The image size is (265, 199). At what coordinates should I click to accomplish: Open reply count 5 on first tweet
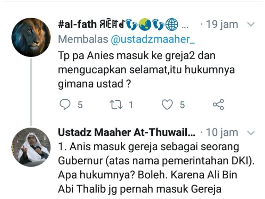point(80,105)
